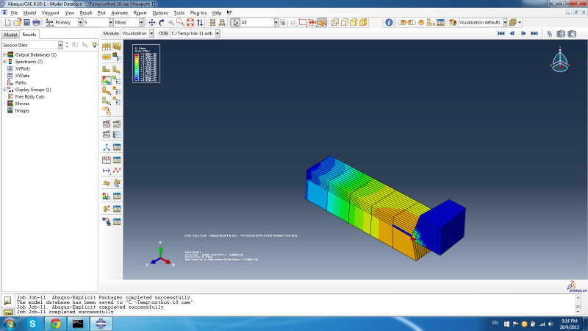Viewport: 588px width, 331px height.
Task: Open a file using the folder icon
Action: pyautogui.click(x=17, y=23)
